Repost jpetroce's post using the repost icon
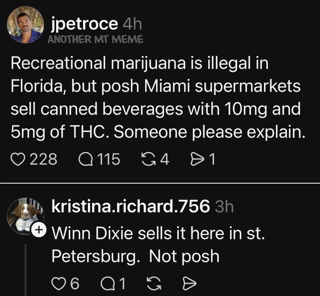The image size is (320, 296). 149,160
